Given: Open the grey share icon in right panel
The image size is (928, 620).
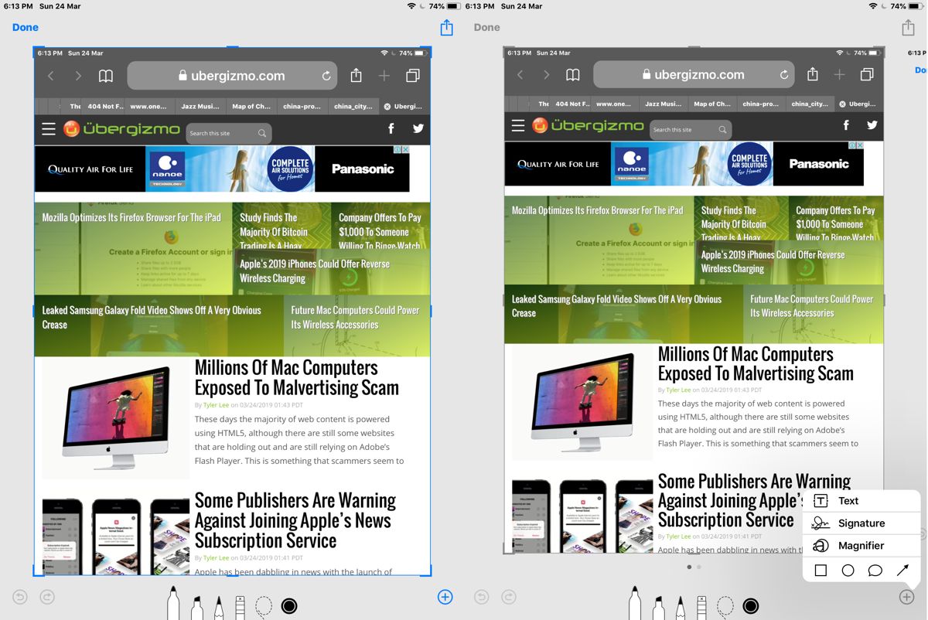Looking at the screenshot, I should pyautogui.click(x=908, y=28).
